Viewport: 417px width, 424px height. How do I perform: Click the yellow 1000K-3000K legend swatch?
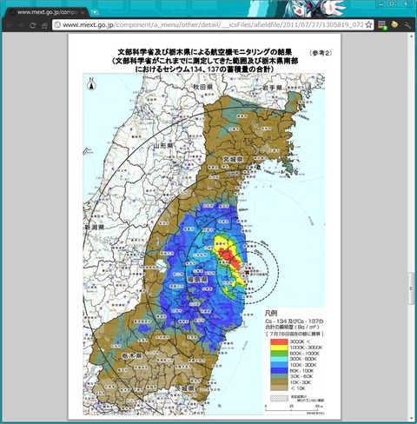pos(279,348)
